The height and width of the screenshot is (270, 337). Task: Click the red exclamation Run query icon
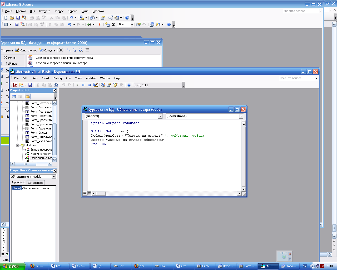[x=100, y=25]
